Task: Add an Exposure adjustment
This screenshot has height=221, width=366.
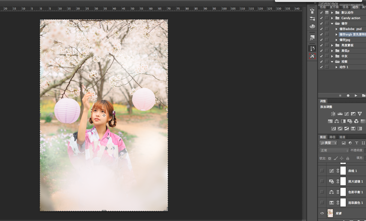Action: (x=353, y=114)
